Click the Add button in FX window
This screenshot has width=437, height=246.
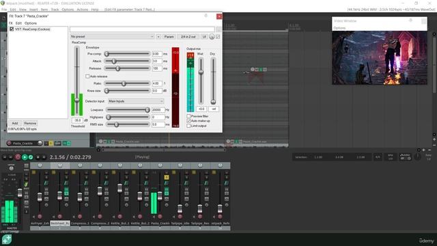click(x=15, y=123)
